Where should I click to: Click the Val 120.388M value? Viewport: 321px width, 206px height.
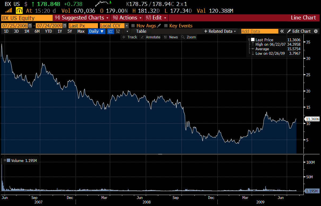215,11
